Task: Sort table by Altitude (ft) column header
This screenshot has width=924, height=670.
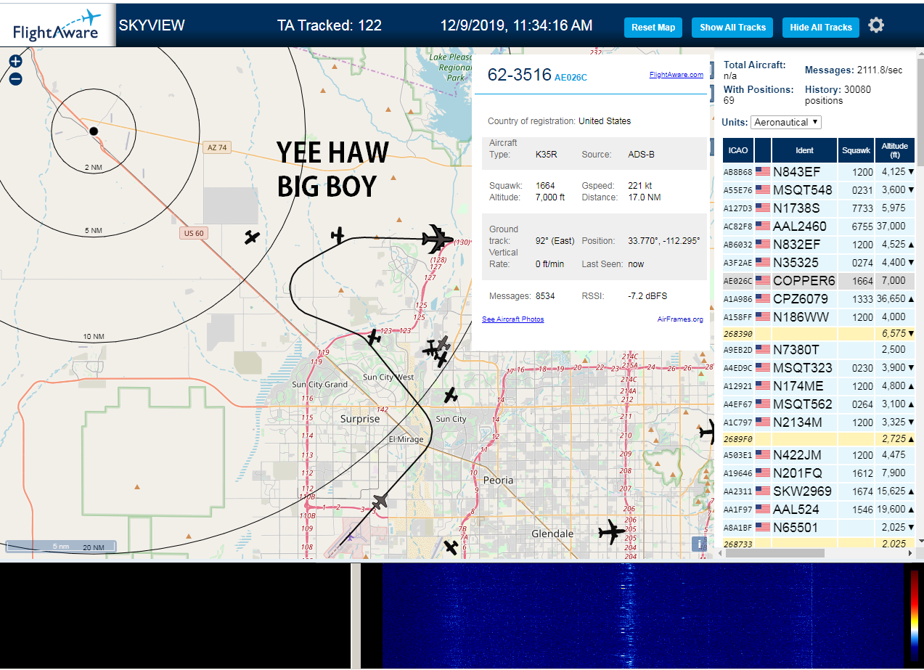Action: point(895,150)
